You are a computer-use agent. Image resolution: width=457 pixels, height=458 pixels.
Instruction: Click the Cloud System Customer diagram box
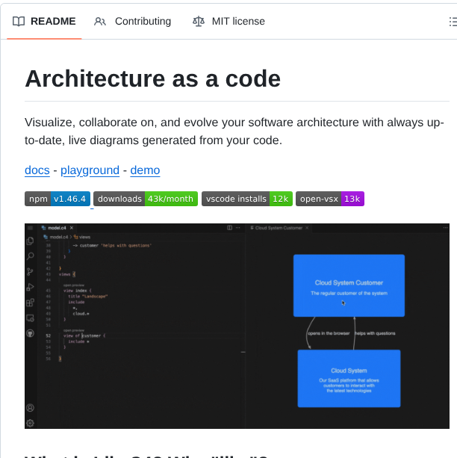tap(349, 285)
